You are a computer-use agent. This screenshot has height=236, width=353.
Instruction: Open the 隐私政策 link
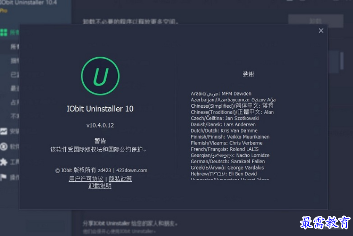pos(120,179)
